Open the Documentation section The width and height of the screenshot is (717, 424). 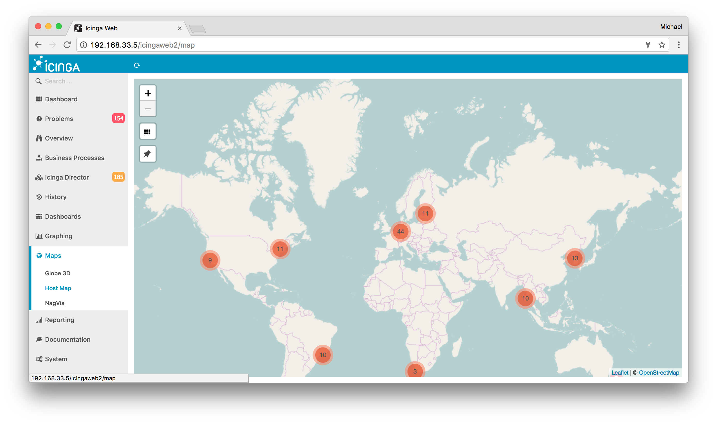(78, 339)
